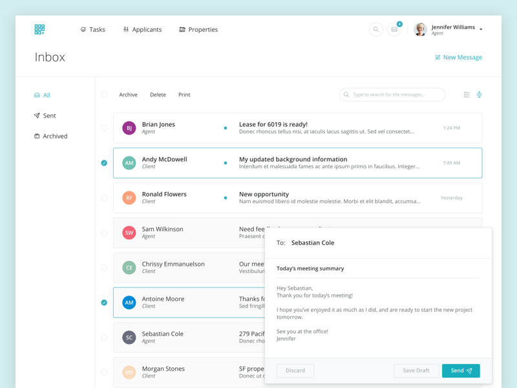
Task: Click Ronald Flowers RF avatar
Action: pyautogui.click(x=129, y=198)
